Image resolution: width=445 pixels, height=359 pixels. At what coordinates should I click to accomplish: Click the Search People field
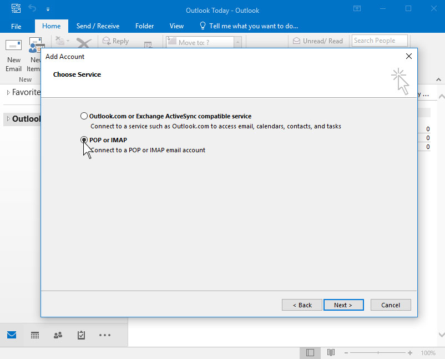pos(380,41)
